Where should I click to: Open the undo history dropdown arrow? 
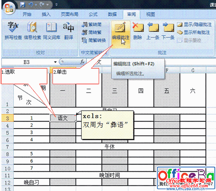36,5
